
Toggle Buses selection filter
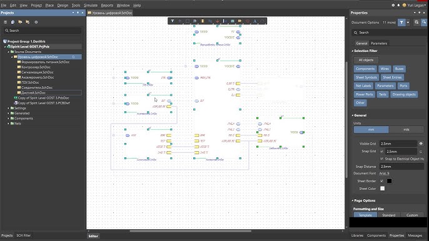tap(399, 69)
